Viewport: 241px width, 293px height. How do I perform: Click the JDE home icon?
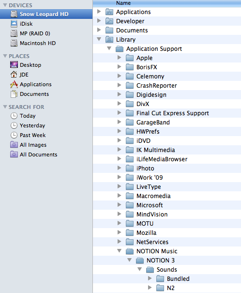pos(14,75)
